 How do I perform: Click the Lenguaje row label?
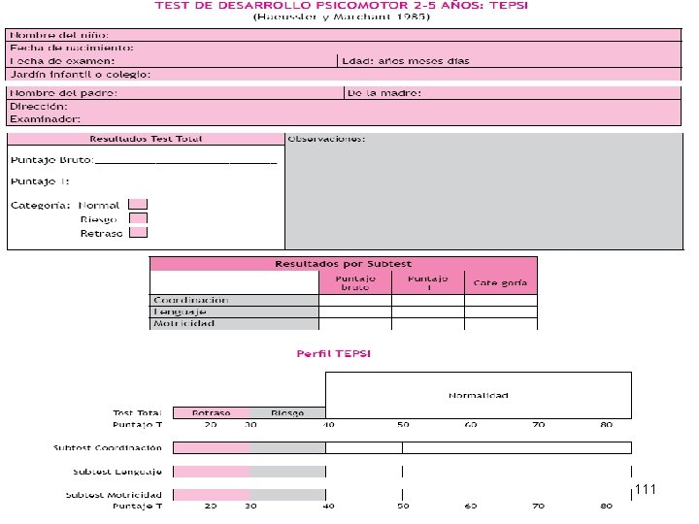pyautogui.click(x=234, y=311)
